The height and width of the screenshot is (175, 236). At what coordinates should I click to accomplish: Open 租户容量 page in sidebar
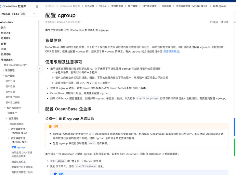click(x=10, y=86)
